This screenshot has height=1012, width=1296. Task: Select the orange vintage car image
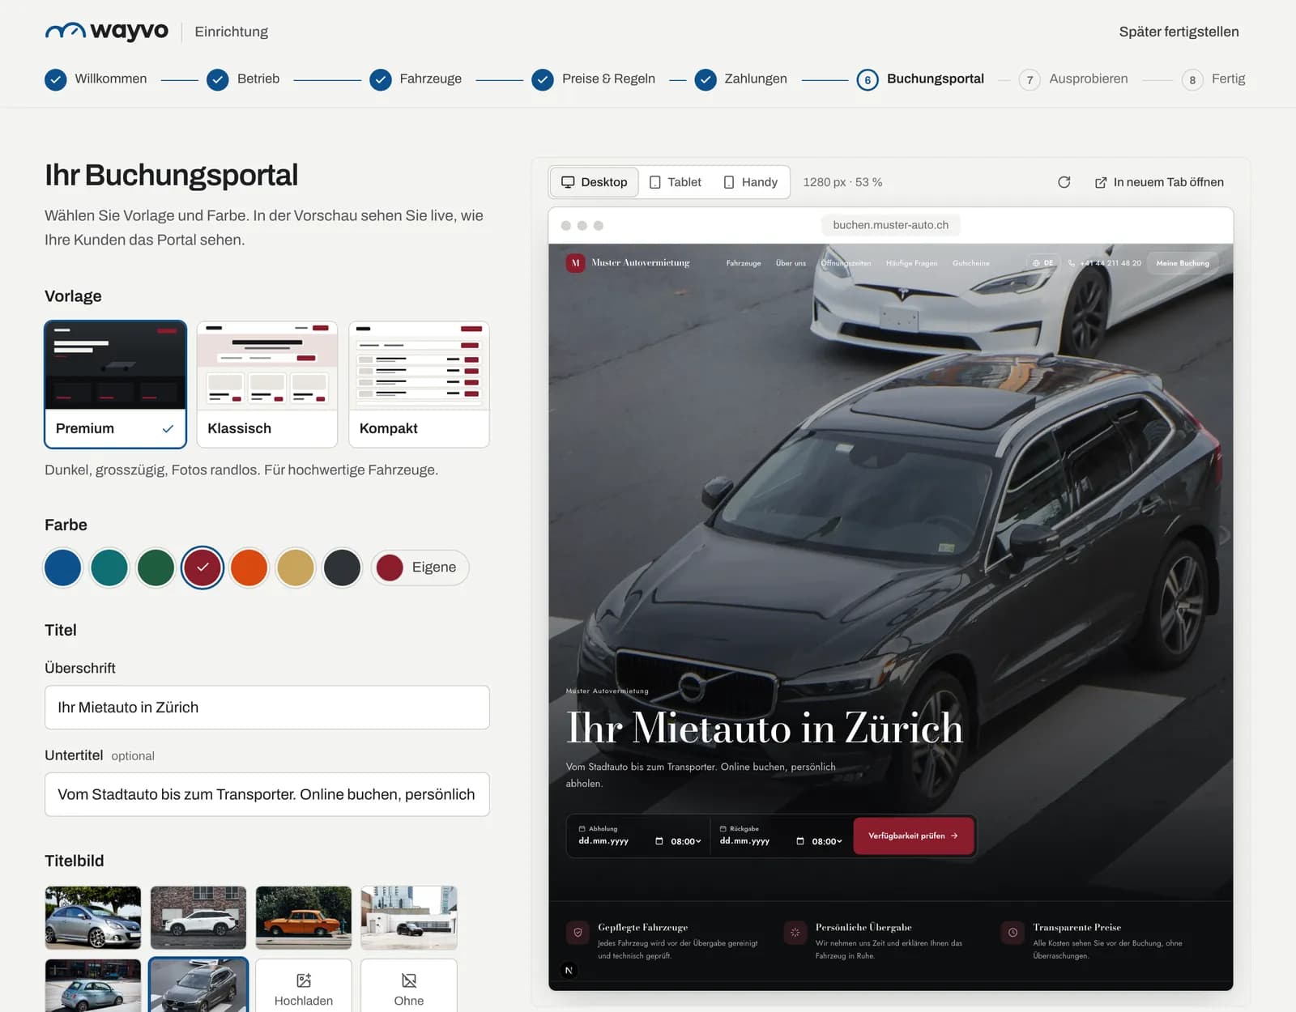coord(304,917)
